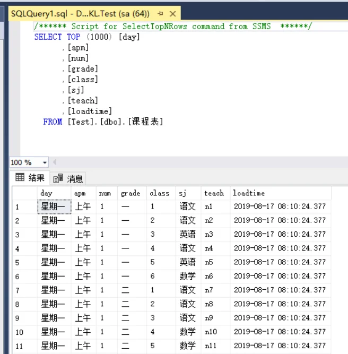Click teacher cell n2
This screenshot has width=348, height=354.
point(215,221)
